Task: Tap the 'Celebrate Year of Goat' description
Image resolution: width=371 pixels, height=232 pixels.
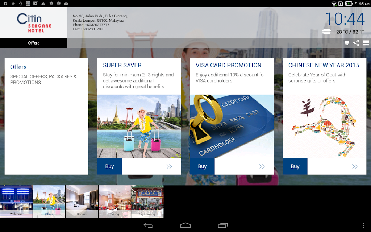Action: 317,78
